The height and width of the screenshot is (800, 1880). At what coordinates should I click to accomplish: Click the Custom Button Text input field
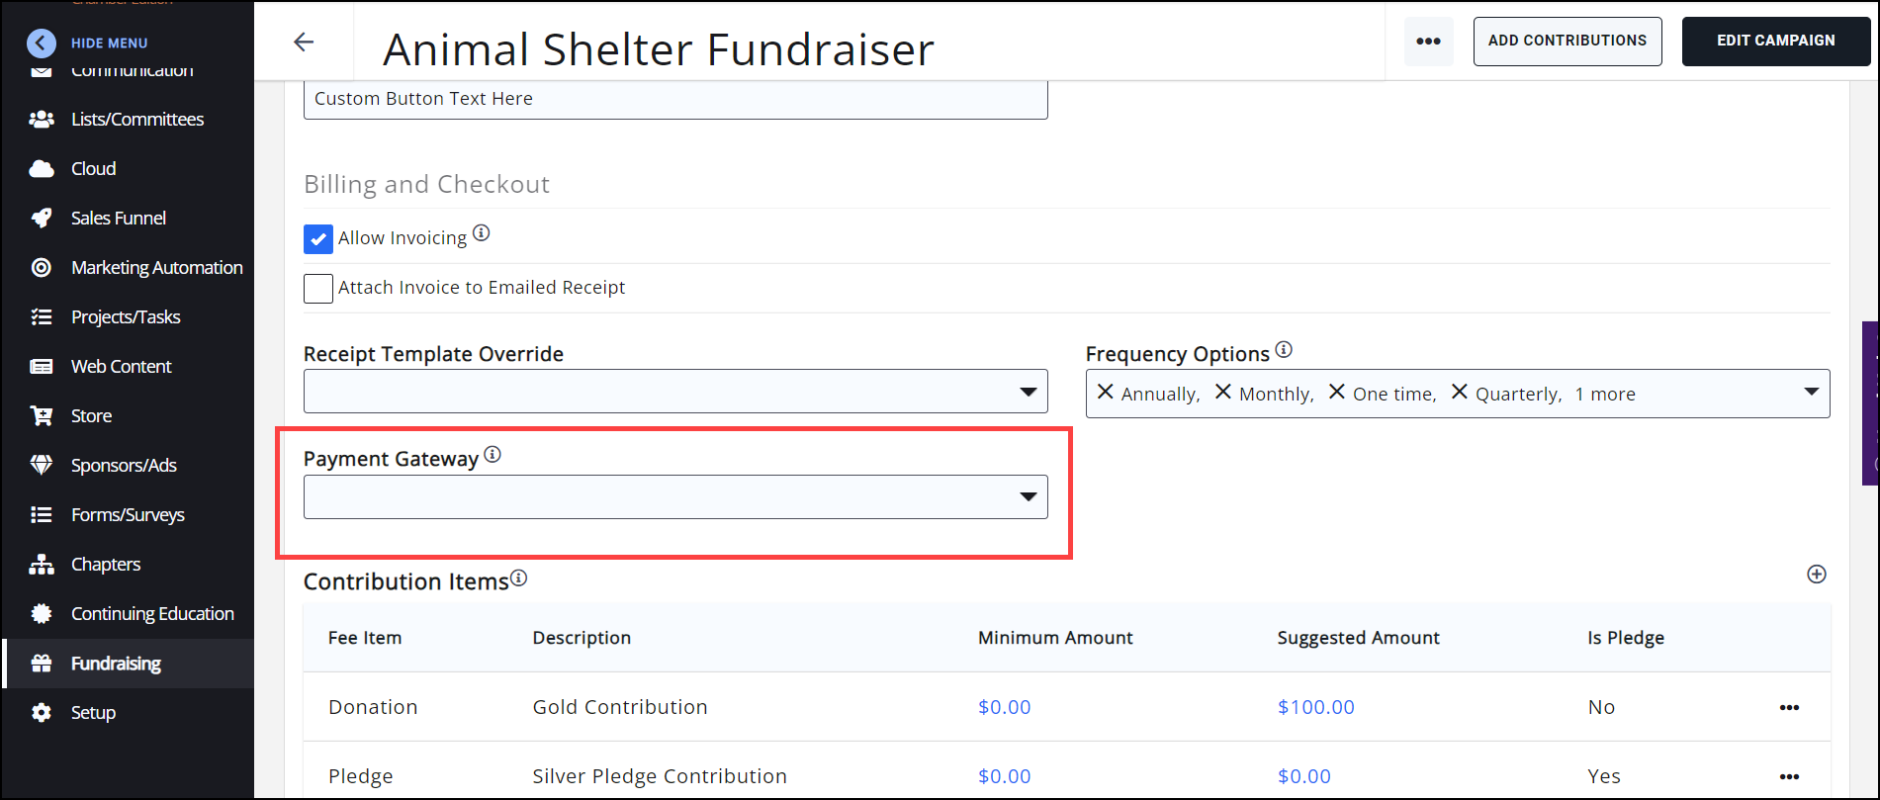point(675,100)
